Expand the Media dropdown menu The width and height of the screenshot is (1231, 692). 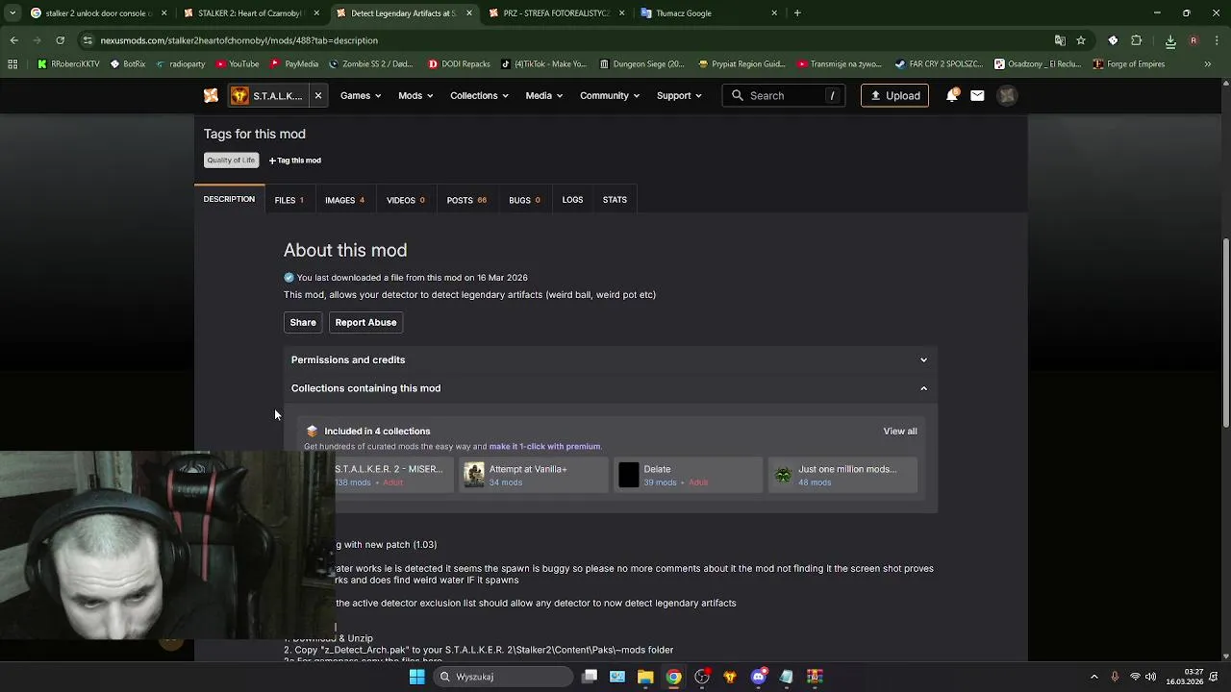(x=543, y=95)
